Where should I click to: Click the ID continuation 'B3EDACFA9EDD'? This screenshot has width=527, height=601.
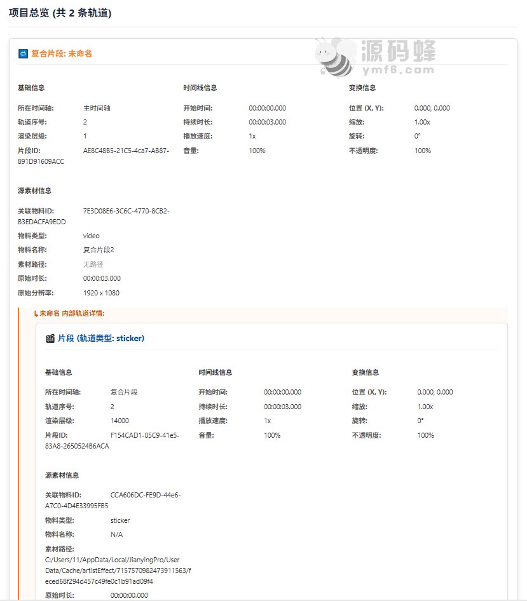[x=42, y=222]
